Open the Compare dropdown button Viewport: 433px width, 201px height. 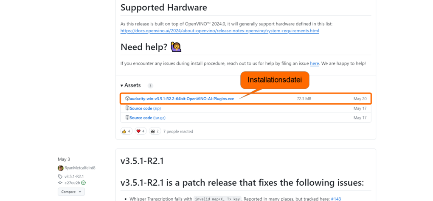click(71, 192)
